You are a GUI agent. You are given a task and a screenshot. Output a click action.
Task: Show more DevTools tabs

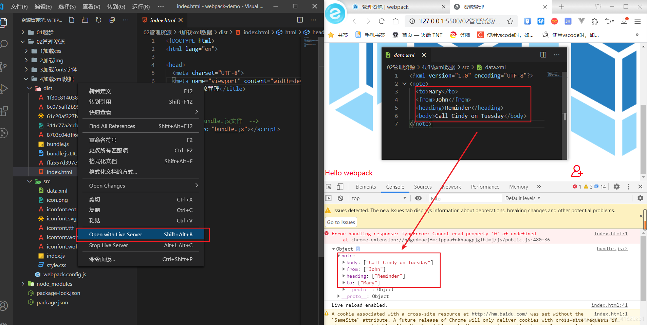[x=539, y=187]
